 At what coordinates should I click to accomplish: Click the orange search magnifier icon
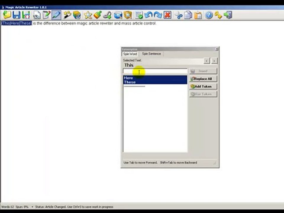tap(128, 15)
